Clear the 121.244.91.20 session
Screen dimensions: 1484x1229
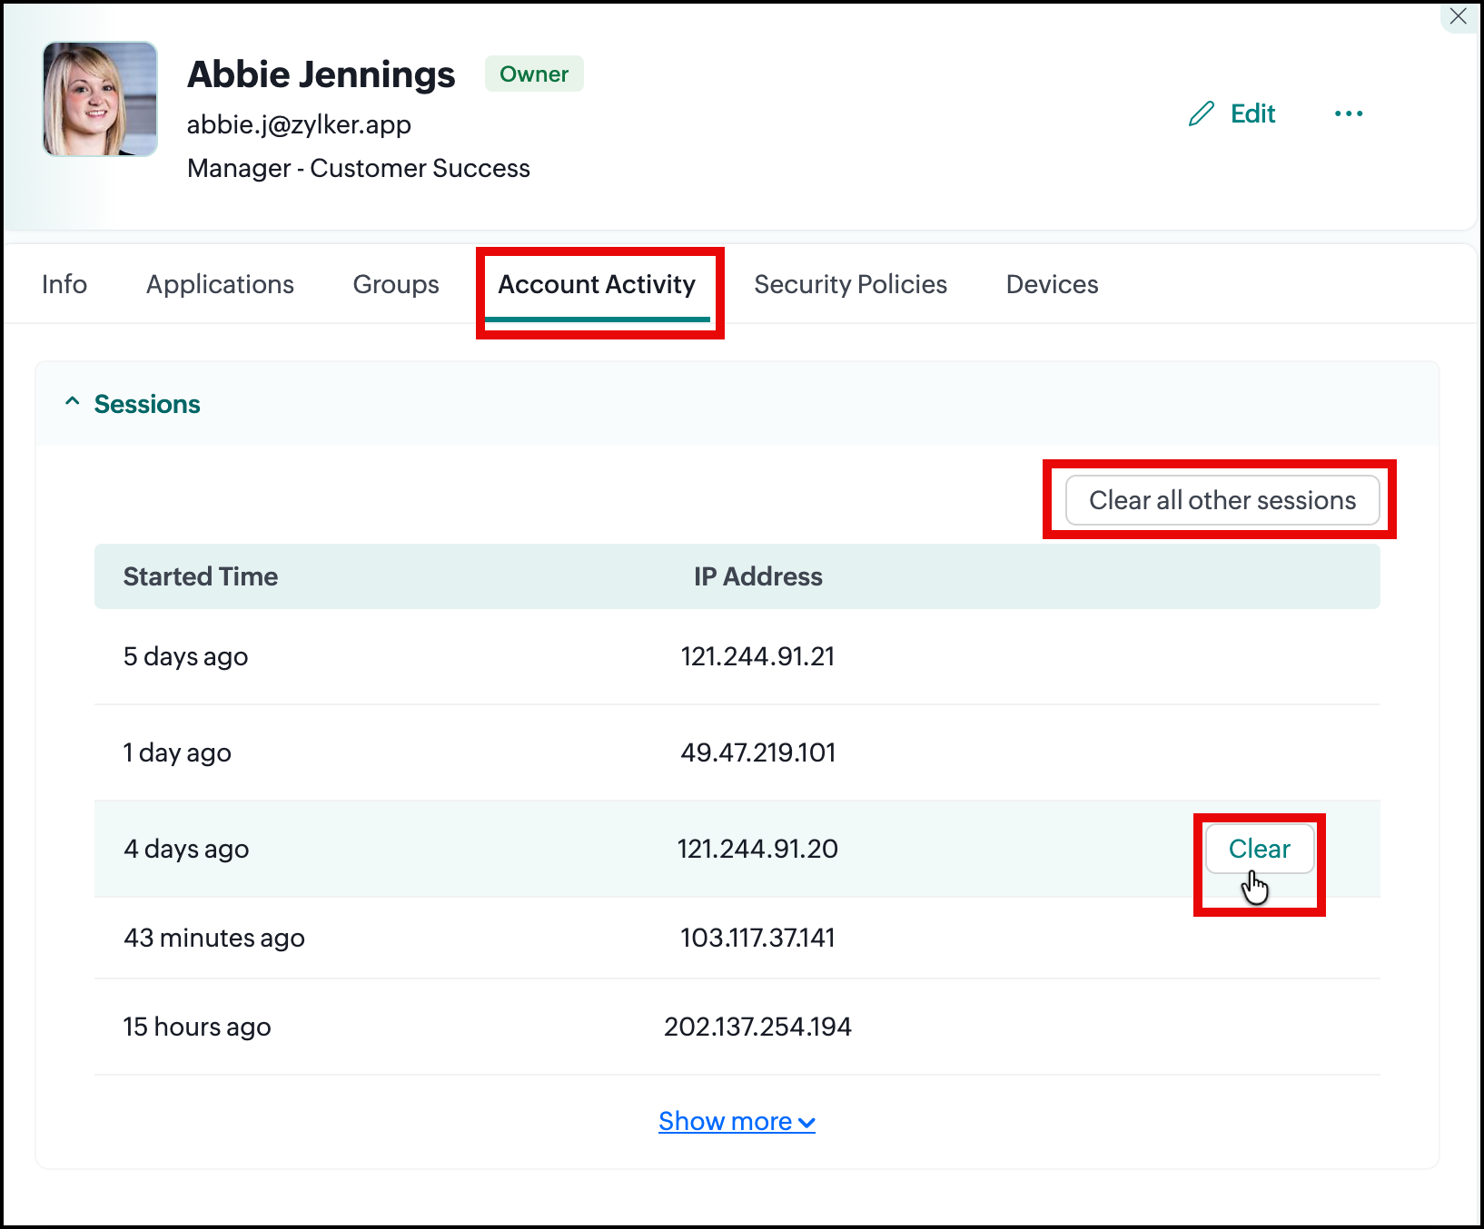[x=1260, y=849]
